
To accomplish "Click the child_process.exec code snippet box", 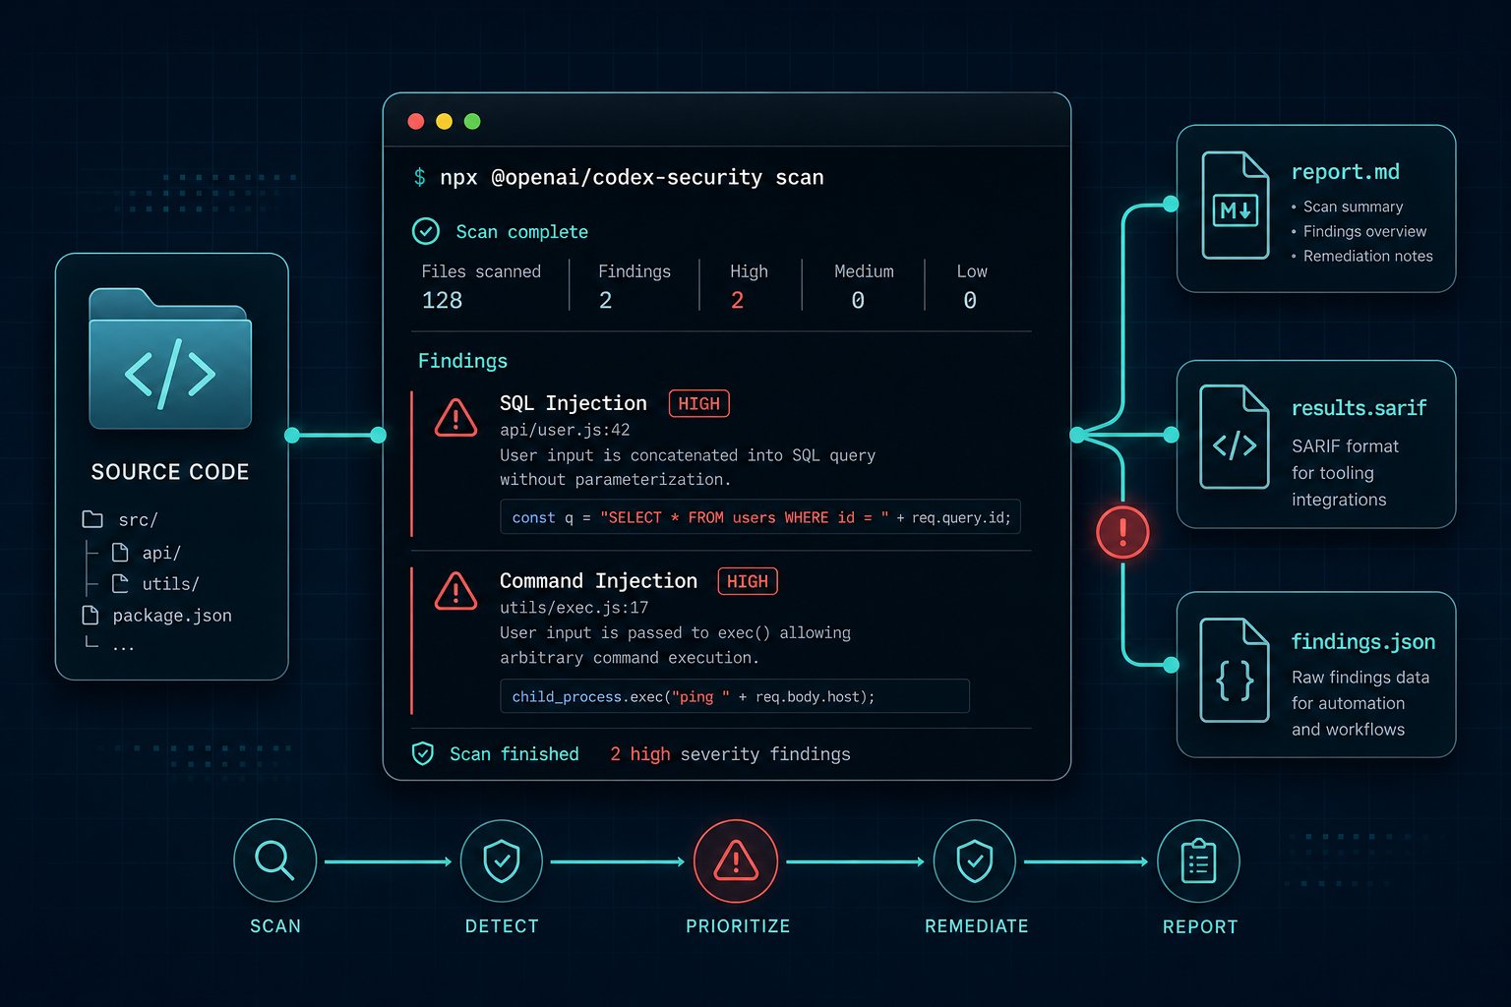I will tap(735, 696).
